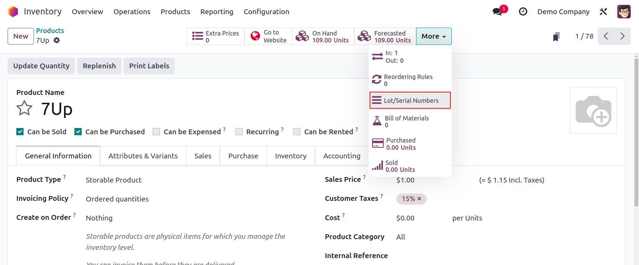This screenshot has width=639, height=265.
Task: Switch to the Purchase tab
Action: (x=243, y=156)
